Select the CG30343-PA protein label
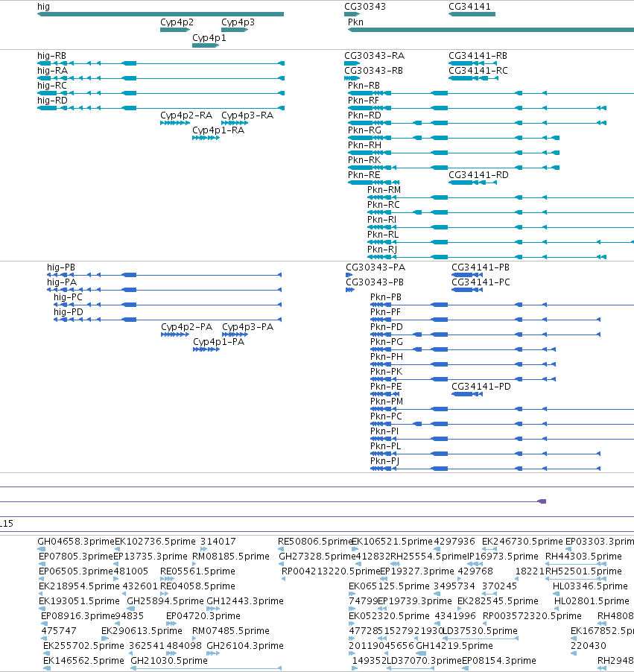Image resolution: width=634 pixels, height=672 pixels. click(x=375, y=267)
